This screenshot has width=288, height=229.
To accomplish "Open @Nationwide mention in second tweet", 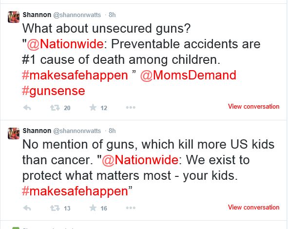I will (140, 160).
